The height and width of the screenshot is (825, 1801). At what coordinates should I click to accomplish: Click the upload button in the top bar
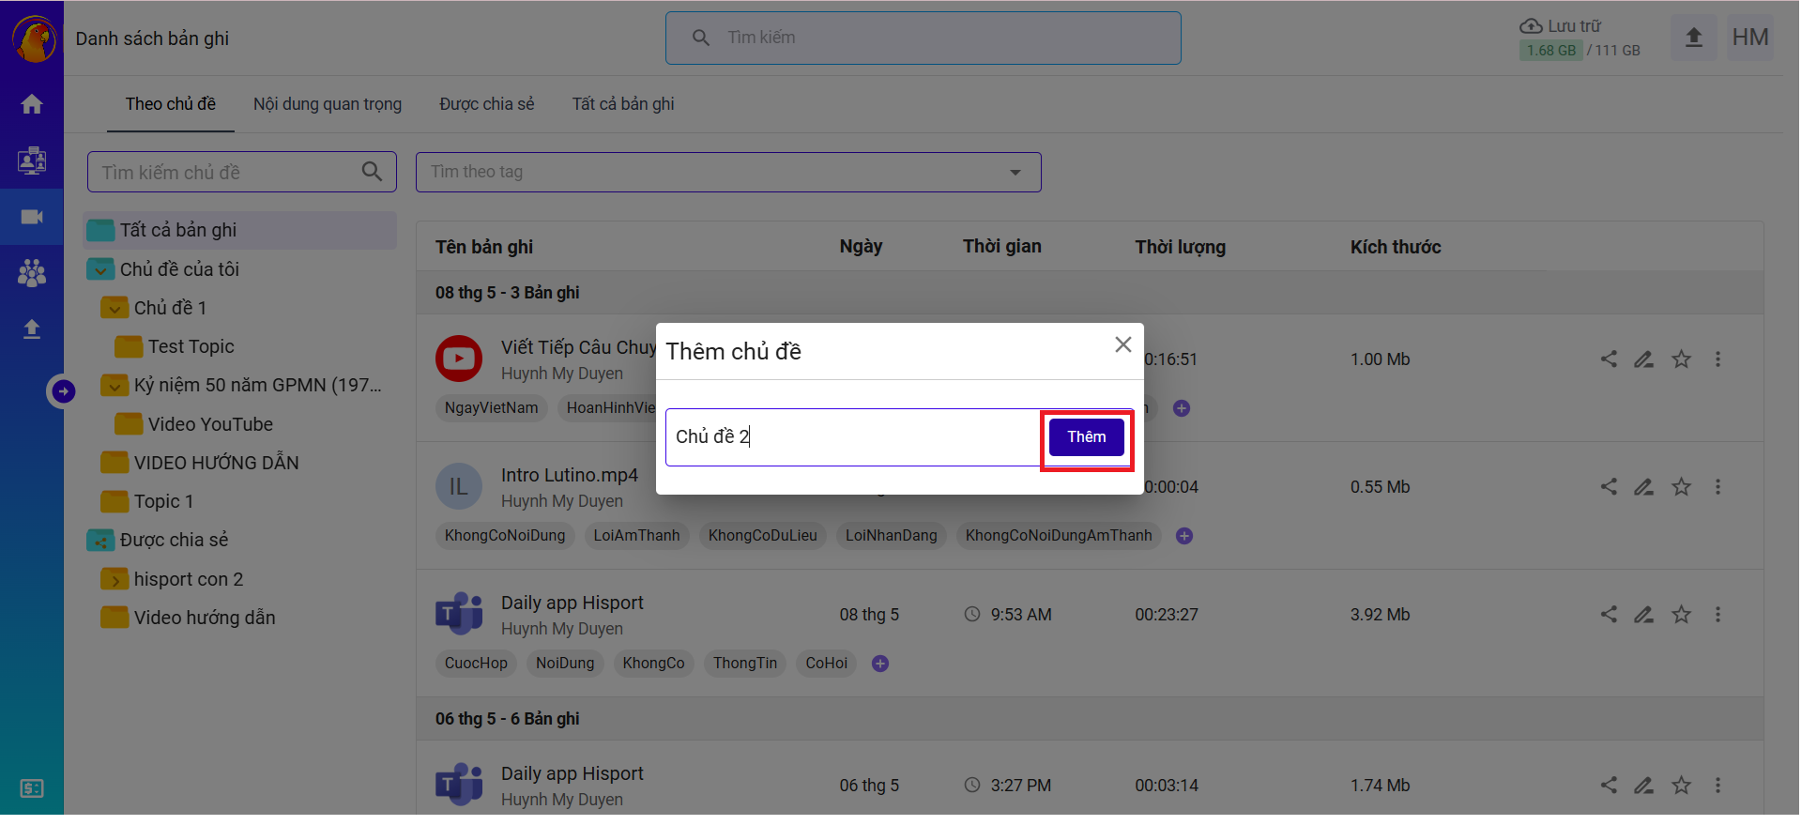pos(1693,38)
